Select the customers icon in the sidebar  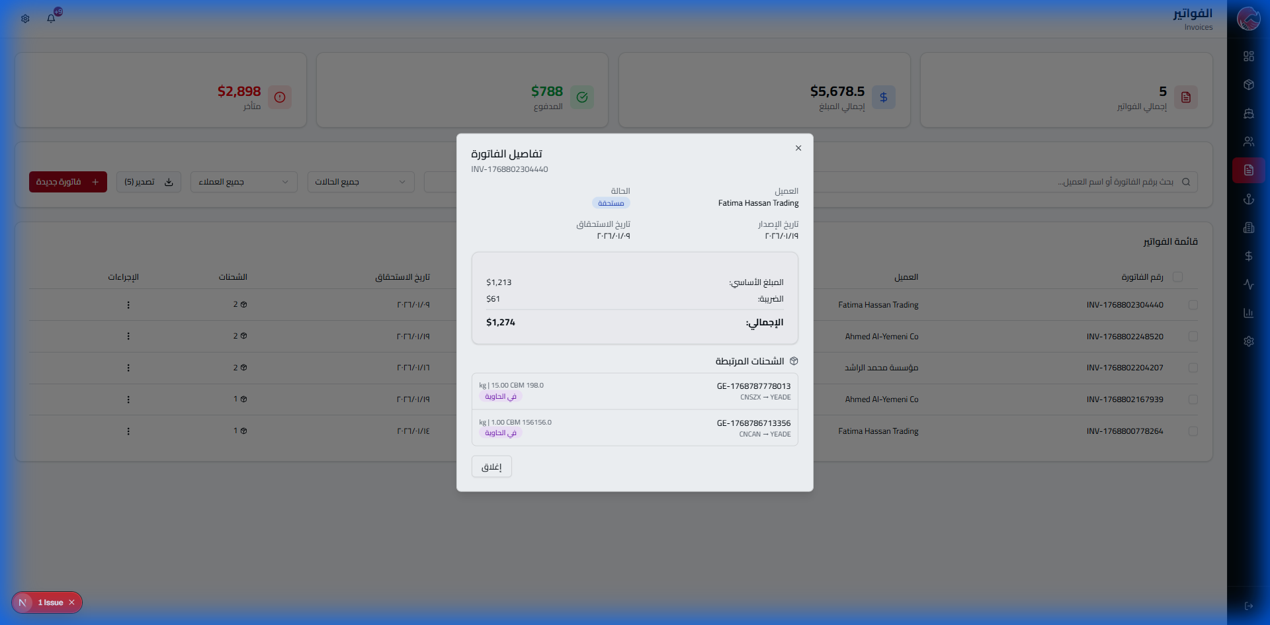(x=1249, y=141)
